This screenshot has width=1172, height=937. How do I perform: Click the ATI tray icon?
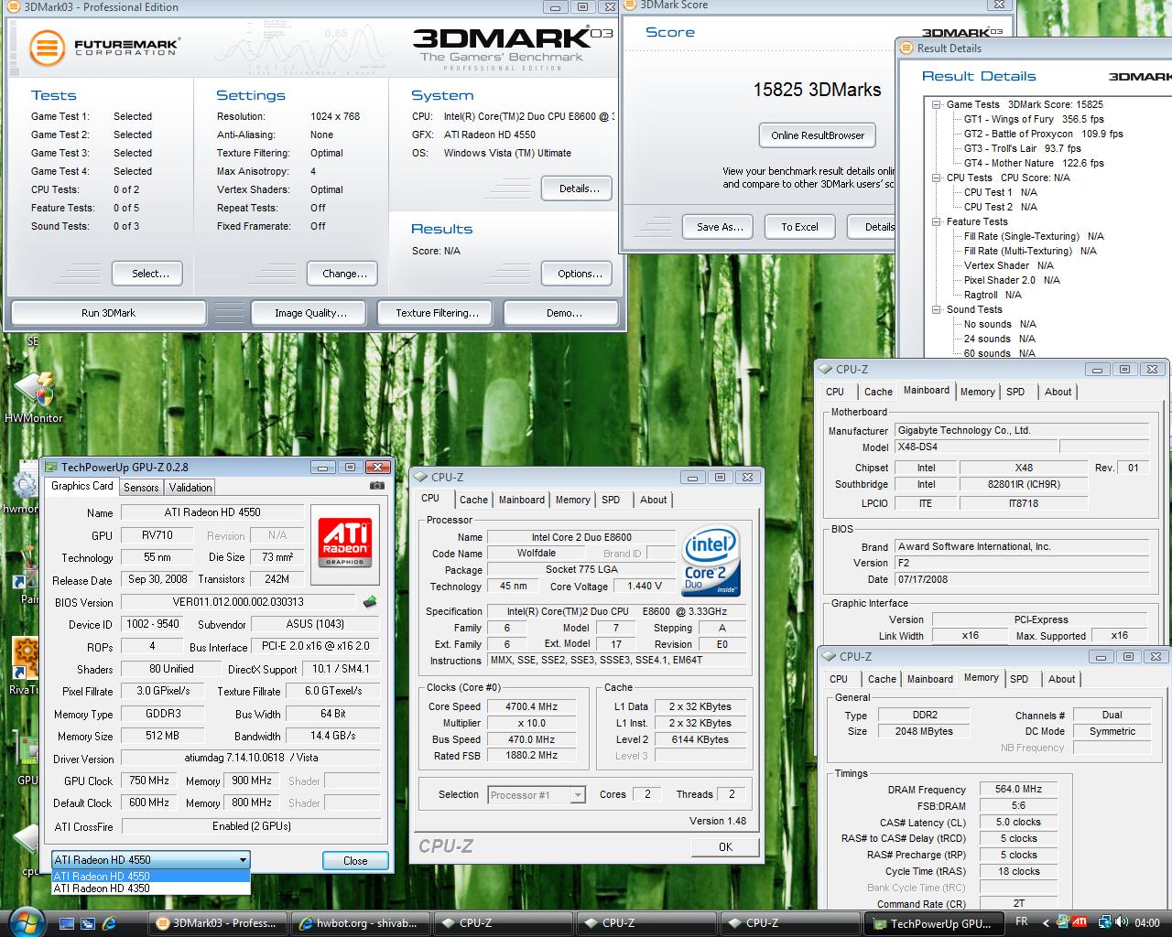pos(1080,922)
